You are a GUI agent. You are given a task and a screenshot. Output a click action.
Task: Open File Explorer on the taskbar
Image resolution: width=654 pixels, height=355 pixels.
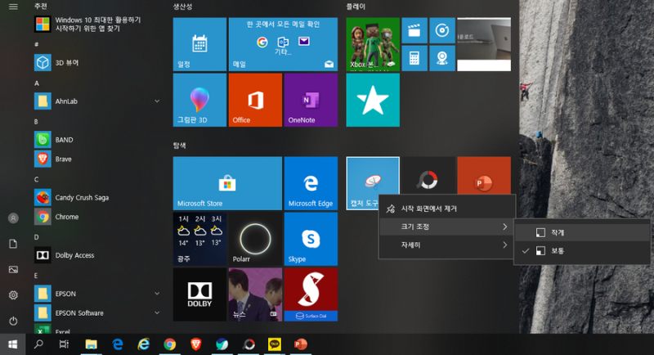coord(91,344)
